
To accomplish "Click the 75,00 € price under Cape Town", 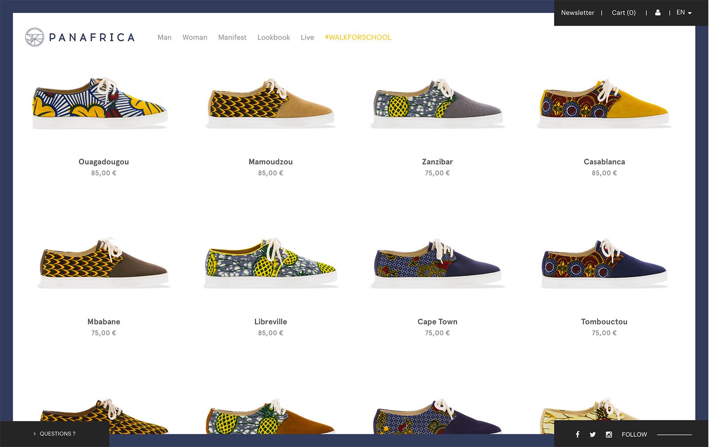I will [x=437, y=333].
